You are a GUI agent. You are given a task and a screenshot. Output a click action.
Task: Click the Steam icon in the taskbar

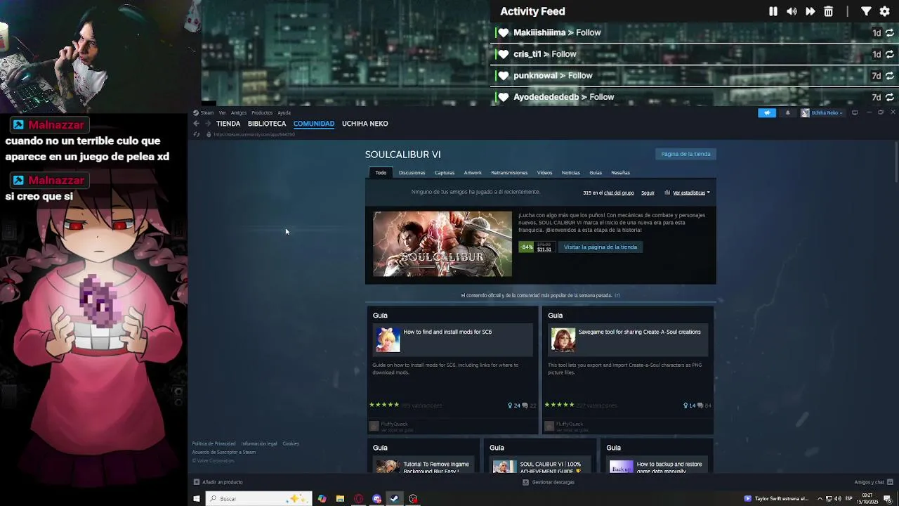tap(395, 499)
